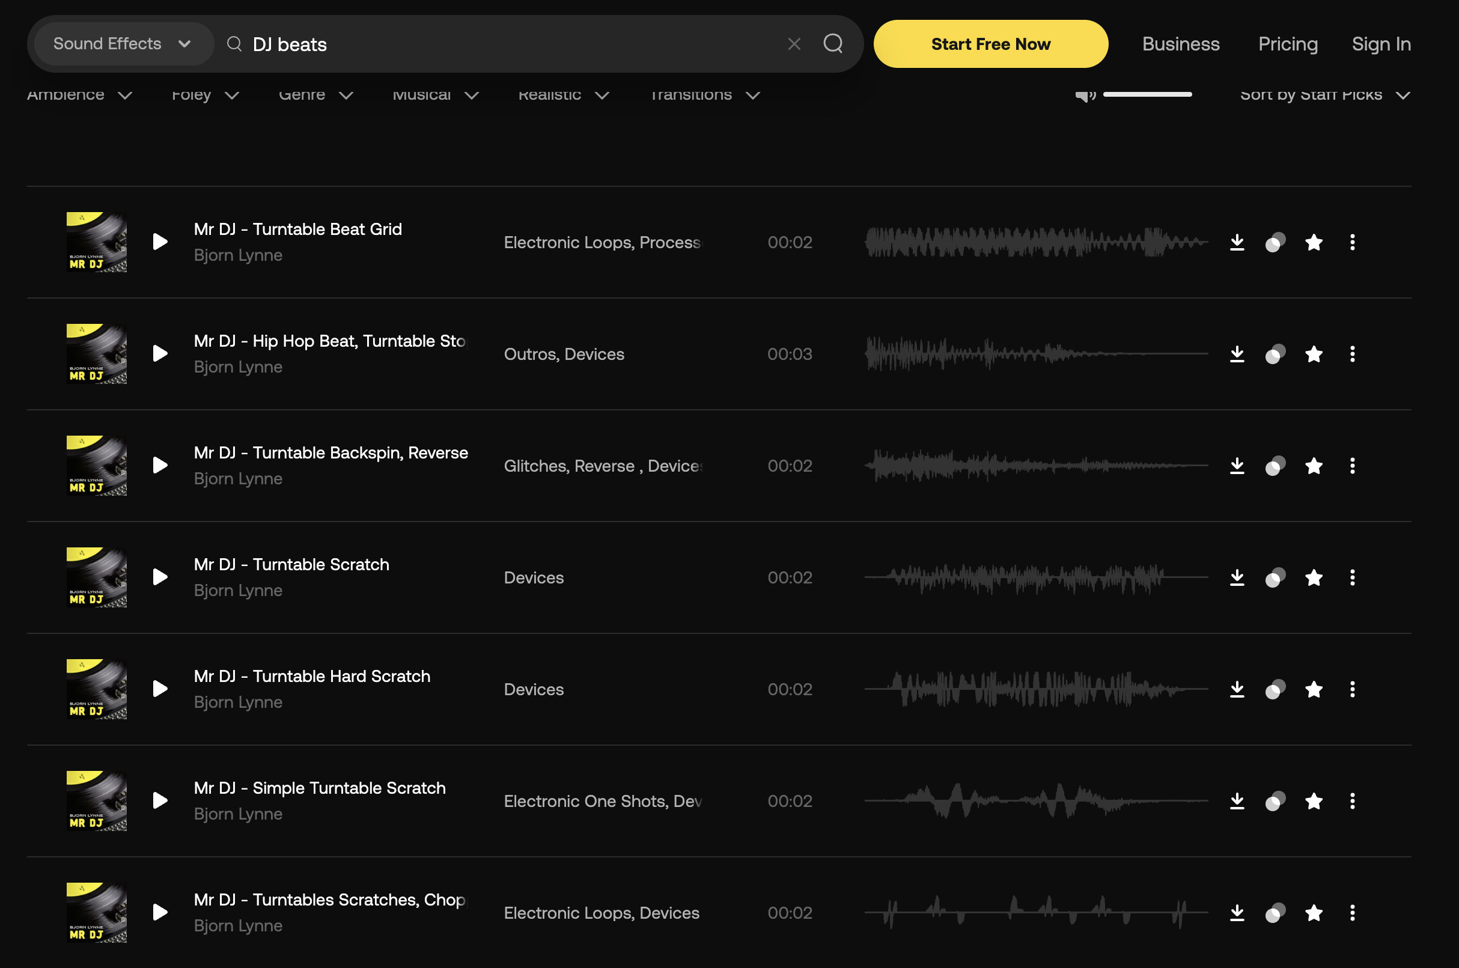Go to the Pricing page
This screenshot has height=968, width=1459.
(1287, 44)
